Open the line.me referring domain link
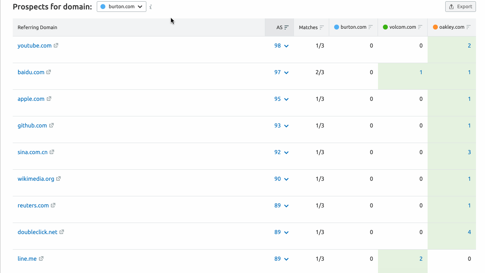485x273 pixels. point(27,259)
